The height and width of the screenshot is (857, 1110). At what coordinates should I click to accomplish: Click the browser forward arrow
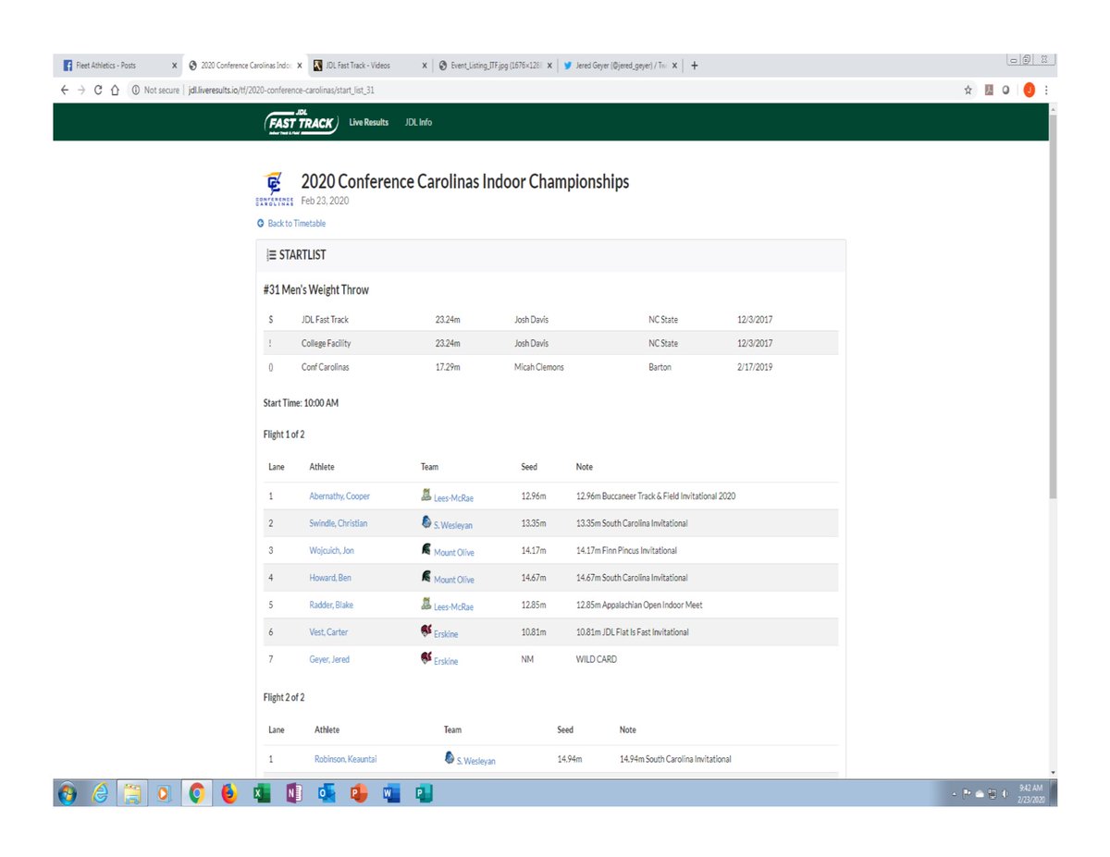(81, 91)
